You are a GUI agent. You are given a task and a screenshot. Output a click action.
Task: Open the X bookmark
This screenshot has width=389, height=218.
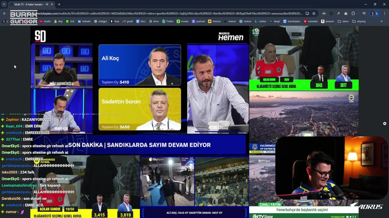(5, 21)
